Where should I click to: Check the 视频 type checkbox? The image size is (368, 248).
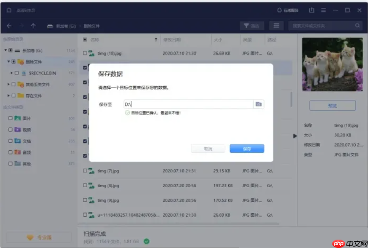(10, 130)
